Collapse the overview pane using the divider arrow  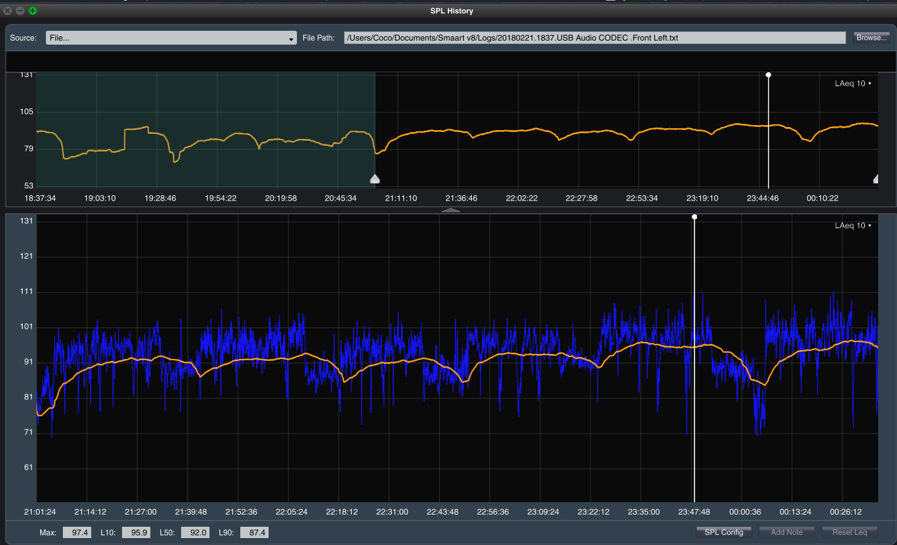(451, 211)
